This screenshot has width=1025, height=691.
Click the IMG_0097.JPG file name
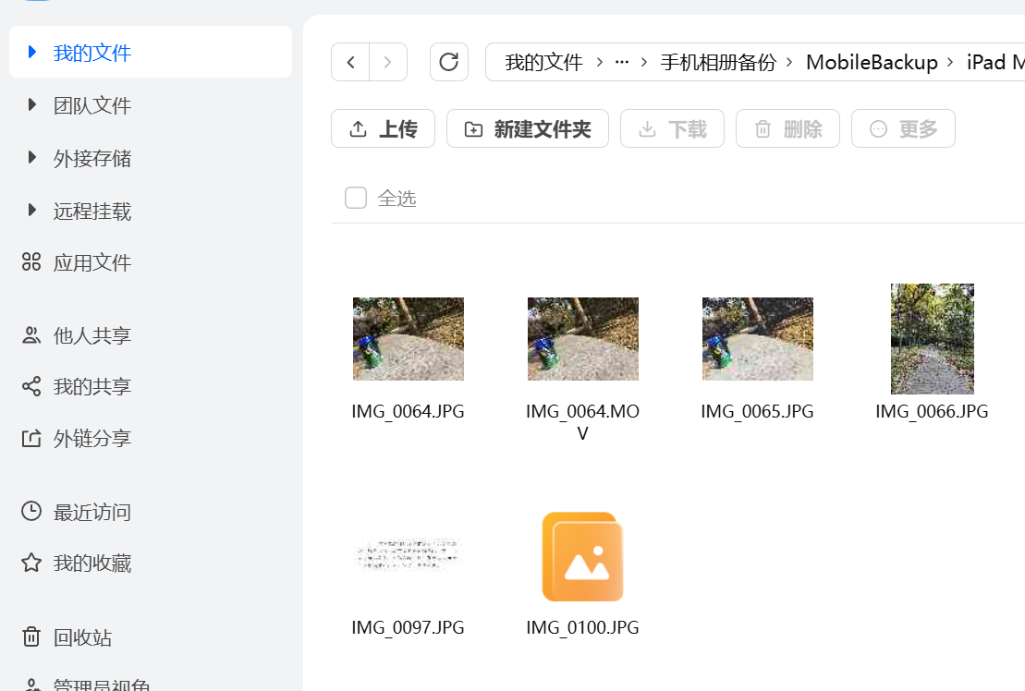pos(408,627)
